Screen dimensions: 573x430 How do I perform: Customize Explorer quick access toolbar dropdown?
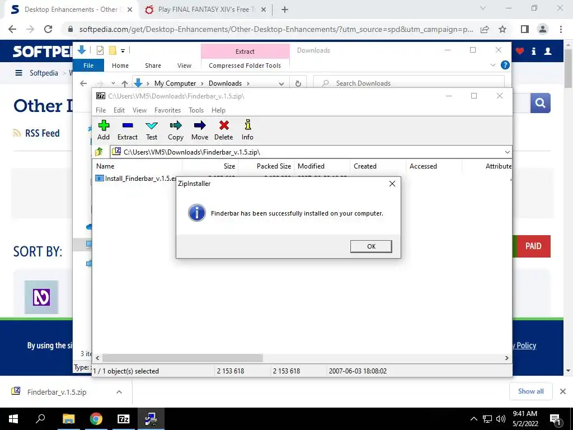click(x=123, y=51)
